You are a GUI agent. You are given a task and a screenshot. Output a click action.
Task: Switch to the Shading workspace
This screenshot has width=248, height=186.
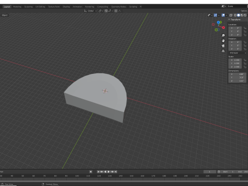(66, 7)
